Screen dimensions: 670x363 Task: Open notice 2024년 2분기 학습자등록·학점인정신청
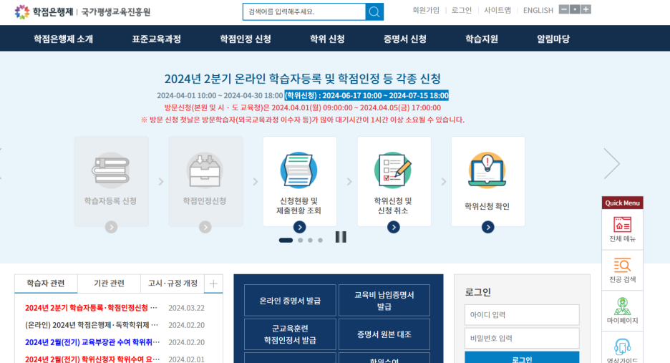(91, 308)
